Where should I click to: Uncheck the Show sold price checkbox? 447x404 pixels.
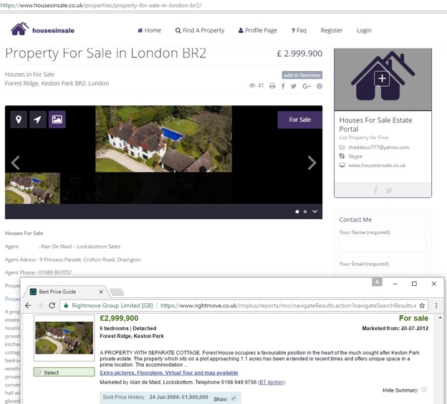click(234, 398)
